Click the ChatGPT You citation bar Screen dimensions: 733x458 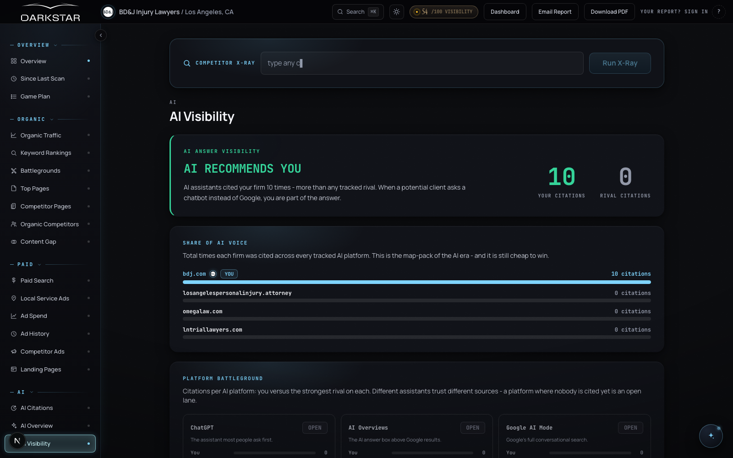click(x=274, y=453)
